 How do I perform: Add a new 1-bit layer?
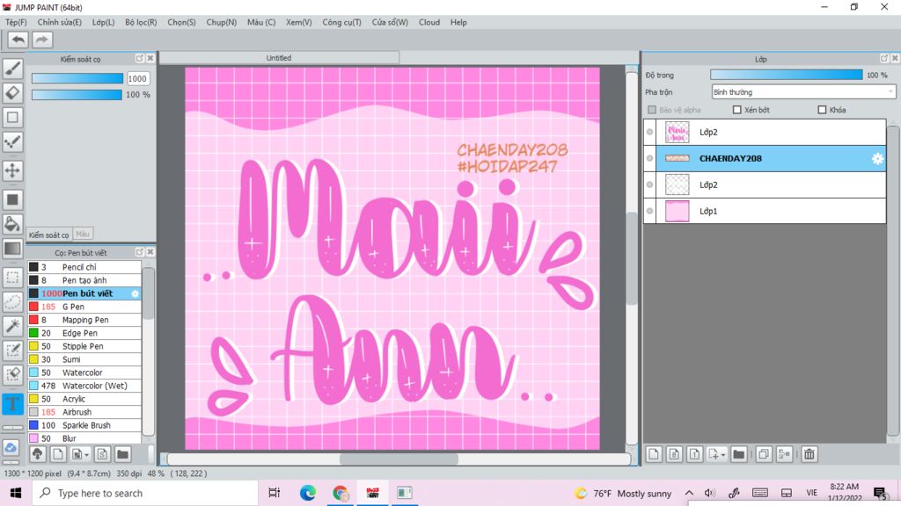694,454
